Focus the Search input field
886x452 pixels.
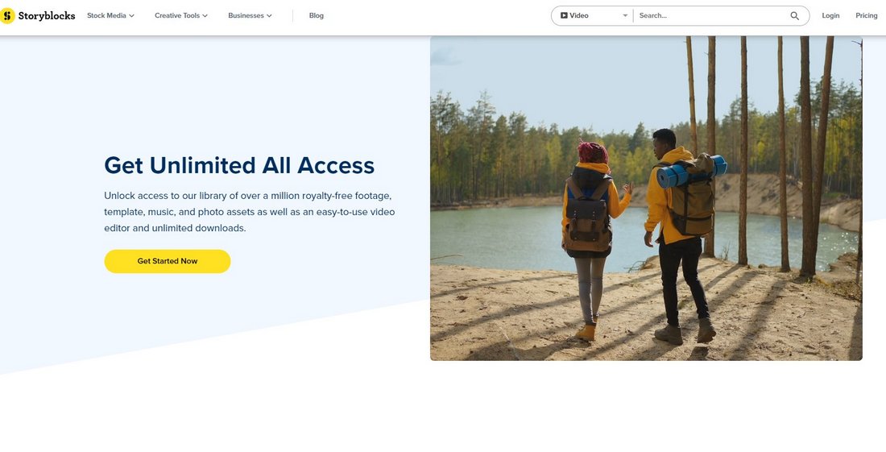pyautogui.click(x=711, y=16)
